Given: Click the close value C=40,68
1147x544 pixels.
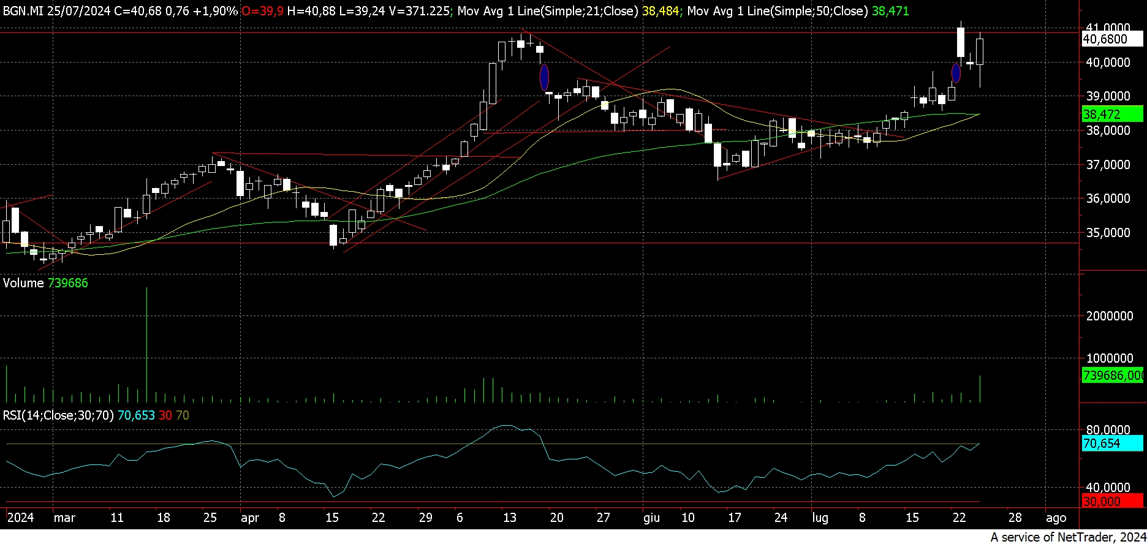Looking at the screenshot, I should (x=138, y=11).
